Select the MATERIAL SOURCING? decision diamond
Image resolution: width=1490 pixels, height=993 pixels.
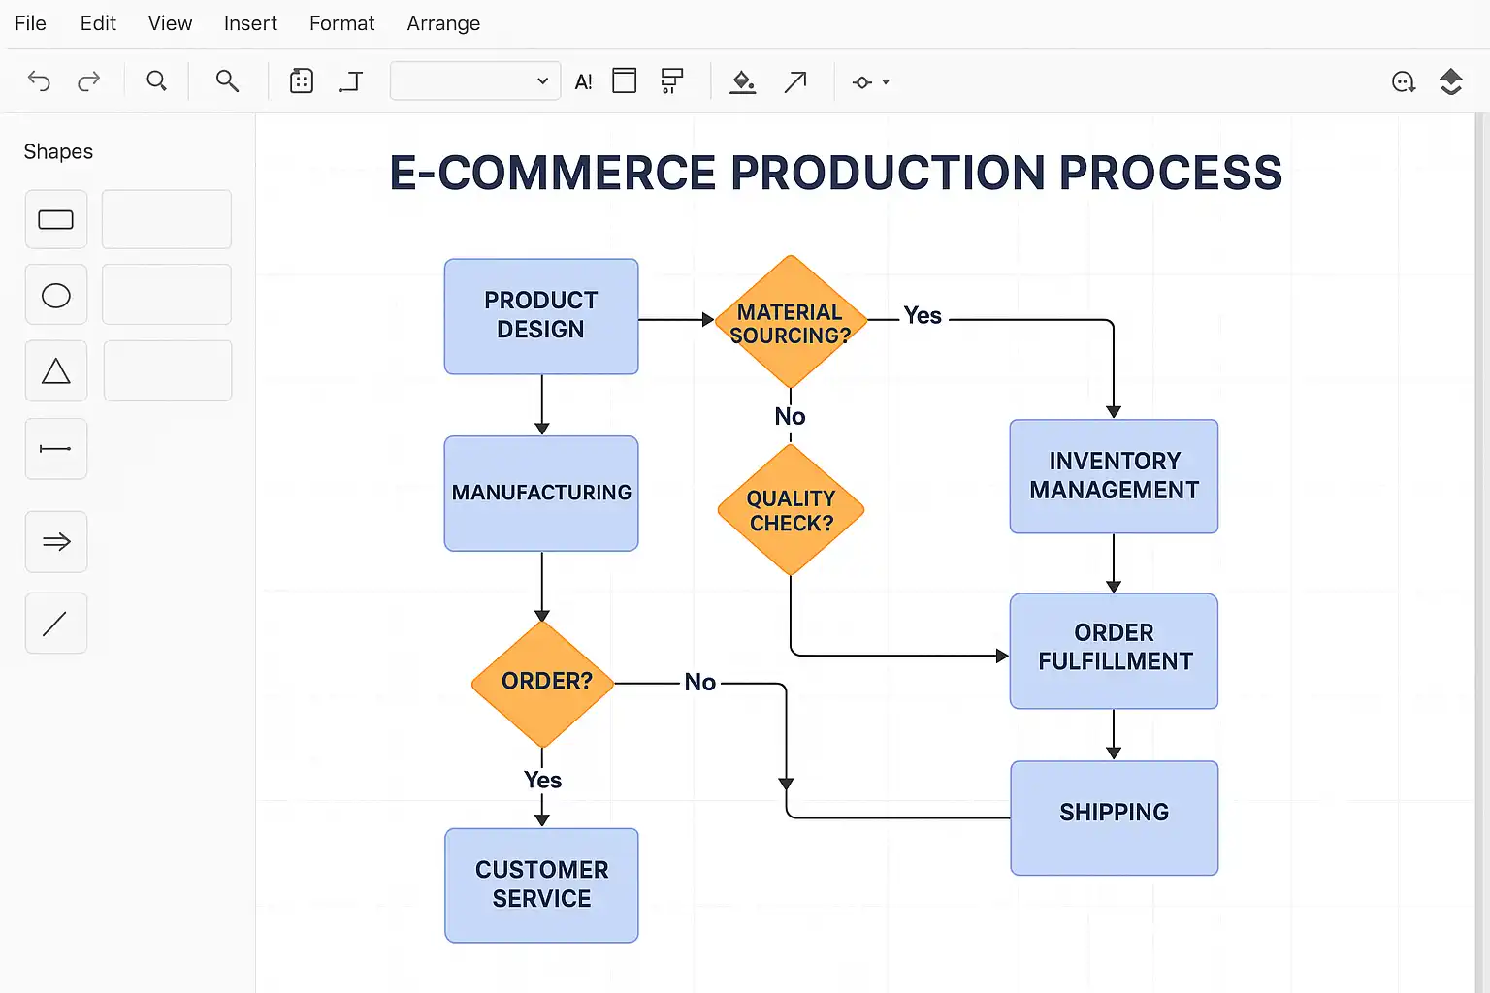791,322
